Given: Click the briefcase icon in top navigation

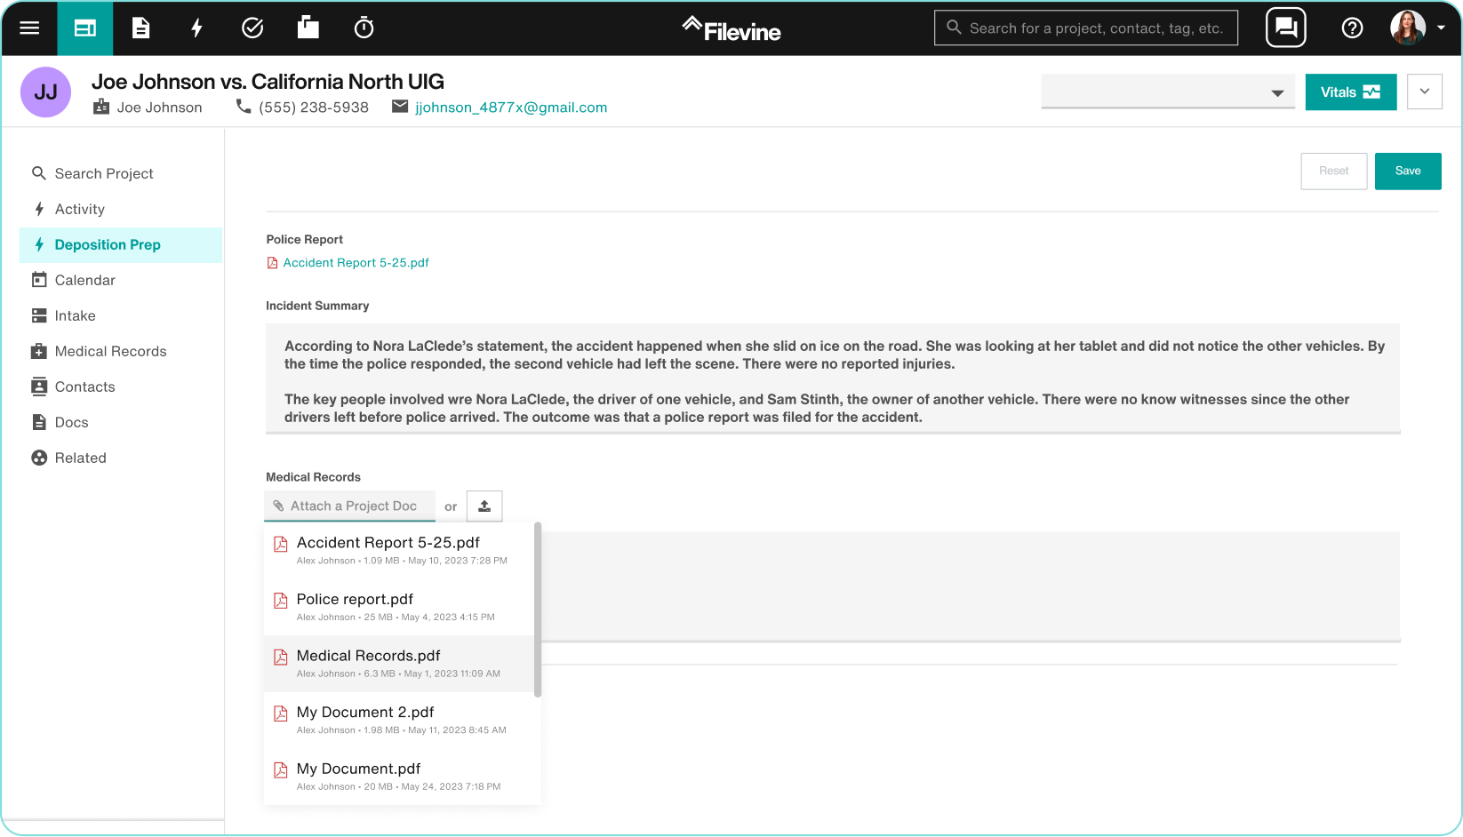Looking at the screenshot, I should 308,28.
